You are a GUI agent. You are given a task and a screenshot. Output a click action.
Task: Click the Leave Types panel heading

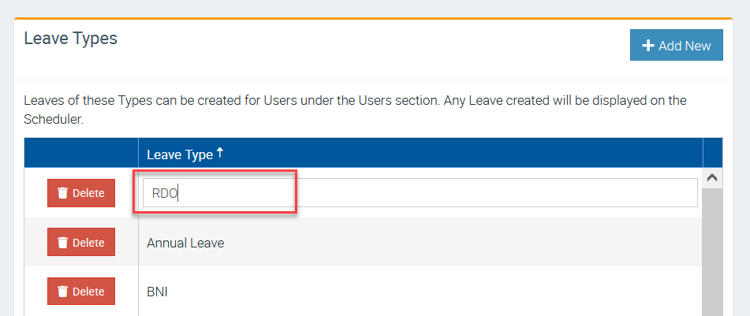coord(71,39)
